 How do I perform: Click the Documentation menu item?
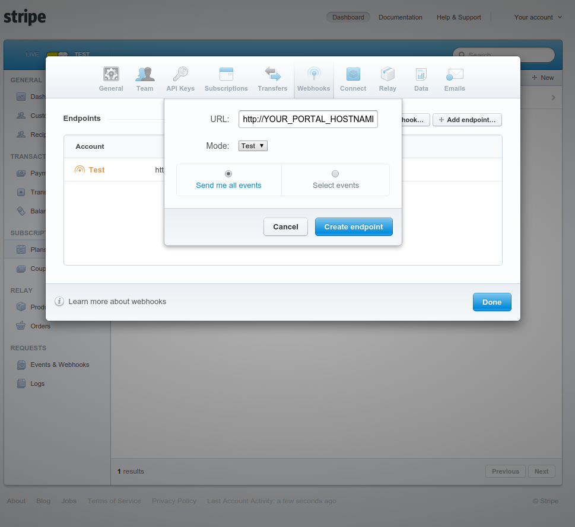(401, 17)
